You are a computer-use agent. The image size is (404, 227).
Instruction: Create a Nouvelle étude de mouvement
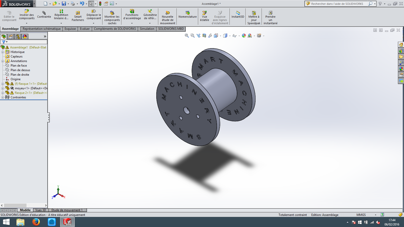pos(168,18)
